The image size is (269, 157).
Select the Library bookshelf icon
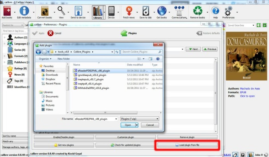pos(98,11)
